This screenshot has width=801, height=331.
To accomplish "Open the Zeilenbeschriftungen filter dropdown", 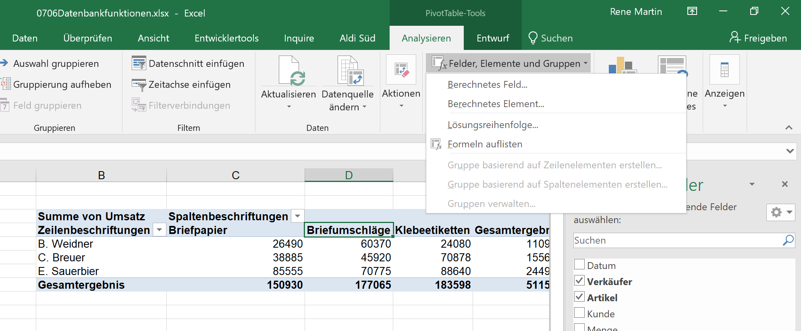I will click(160, 230).
